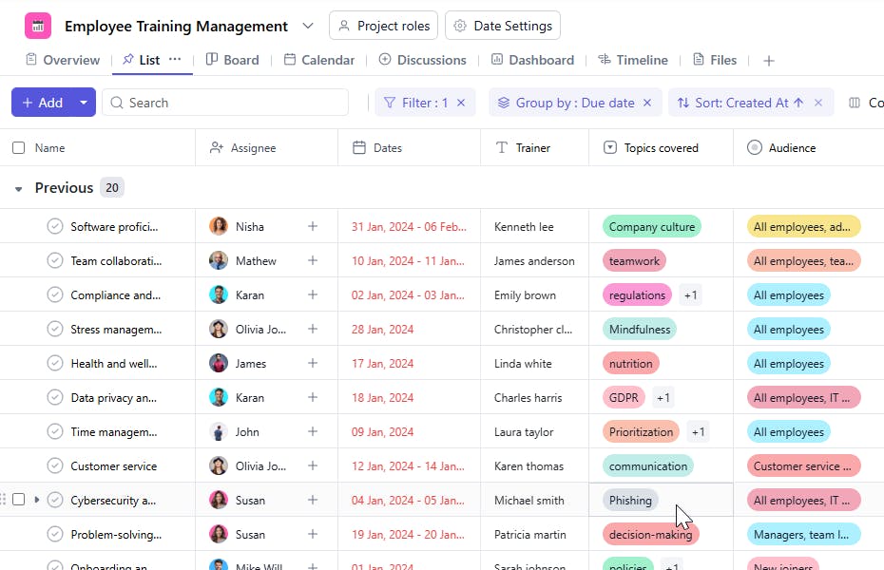884x570 pixels.
Task: Clear the active filter with X
Action: pos(461,103)
